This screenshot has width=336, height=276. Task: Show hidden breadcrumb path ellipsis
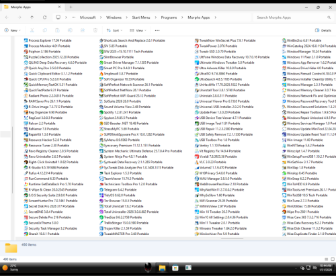(x=73, y=17)
